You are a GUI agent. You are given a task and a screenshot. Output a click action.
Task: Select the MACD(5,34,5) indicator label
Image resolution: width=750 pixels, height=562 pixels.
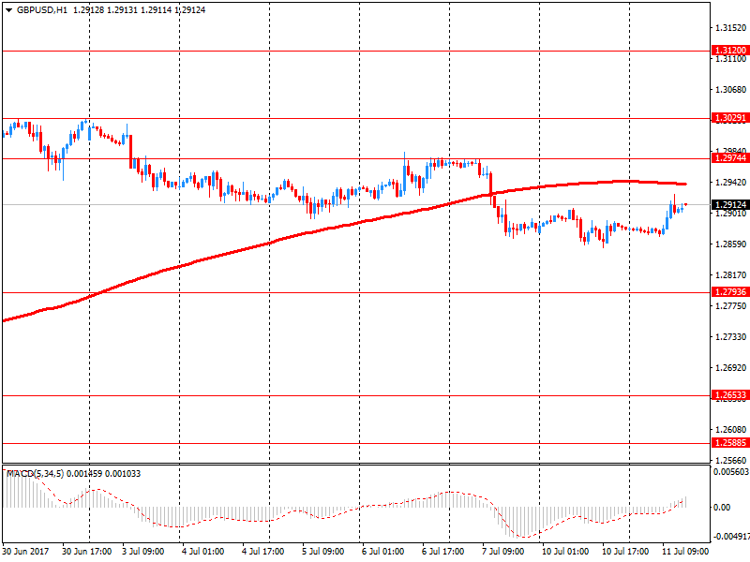tap(35, 474)
